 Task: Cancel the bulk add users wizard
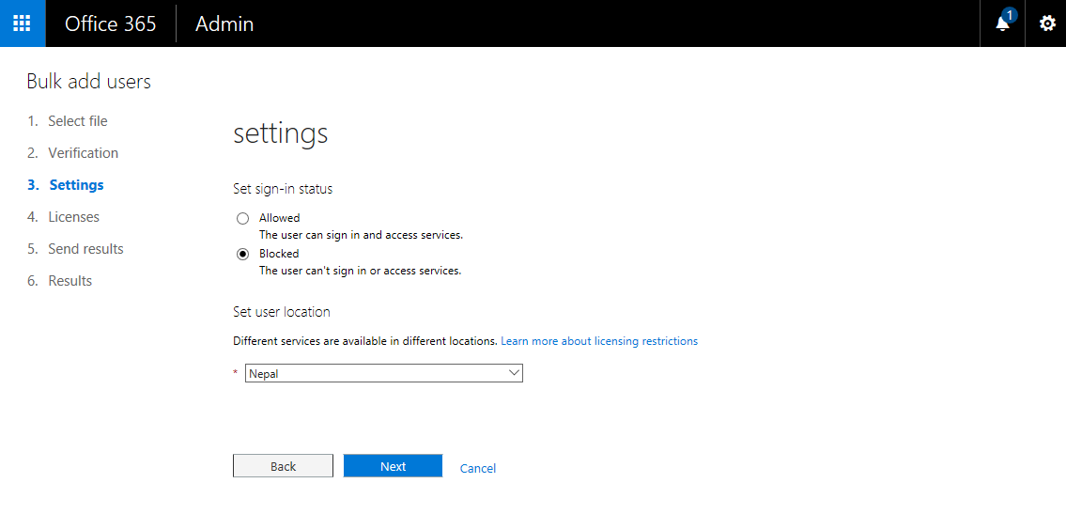point(478,468)
